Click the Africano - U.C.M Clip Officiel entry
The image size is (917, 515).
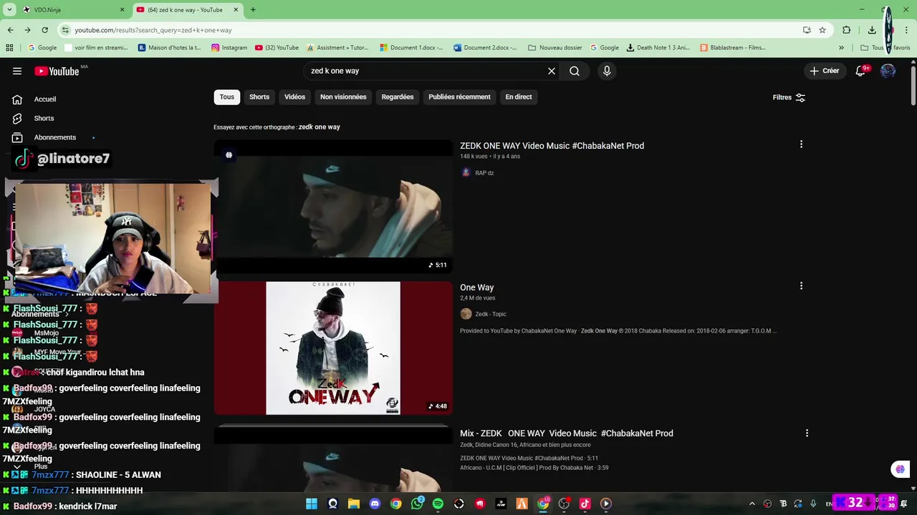pyautogui.click(x=534, y=468)
